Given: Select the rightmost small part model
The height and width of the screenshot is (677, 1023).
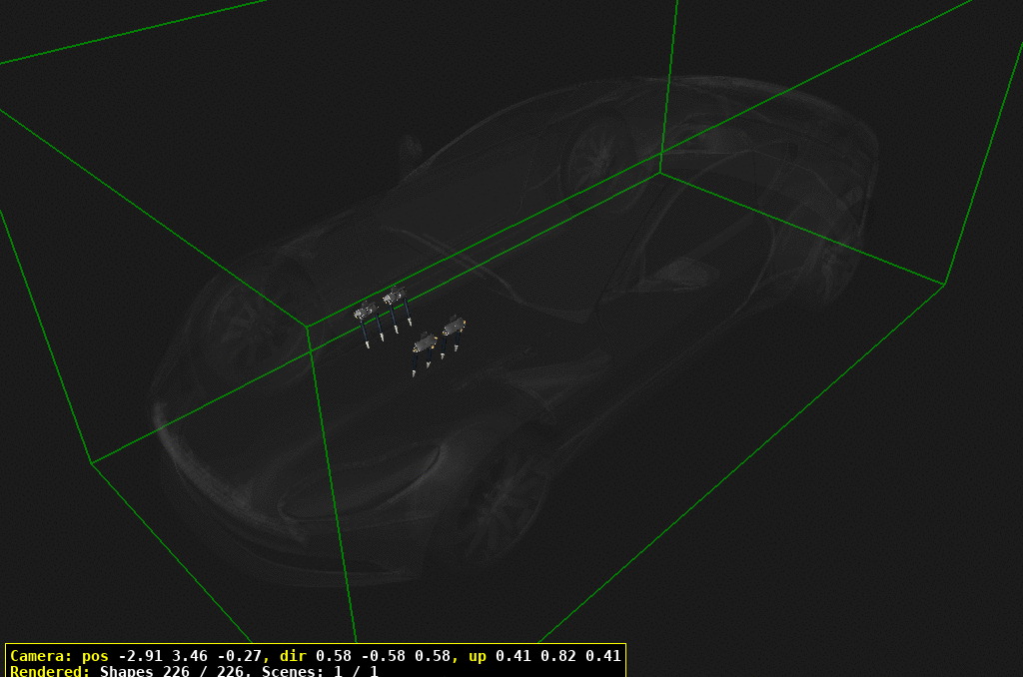Looking at the screenshot, I should coord(455,325).
